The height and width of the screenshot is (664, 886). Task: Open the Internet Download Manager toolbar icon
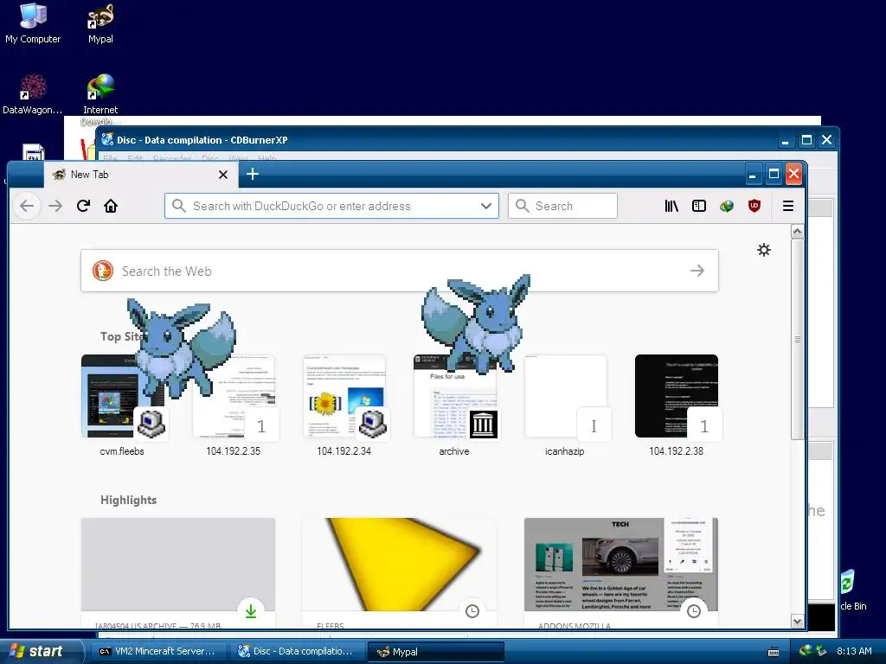[x=727, y=206]
